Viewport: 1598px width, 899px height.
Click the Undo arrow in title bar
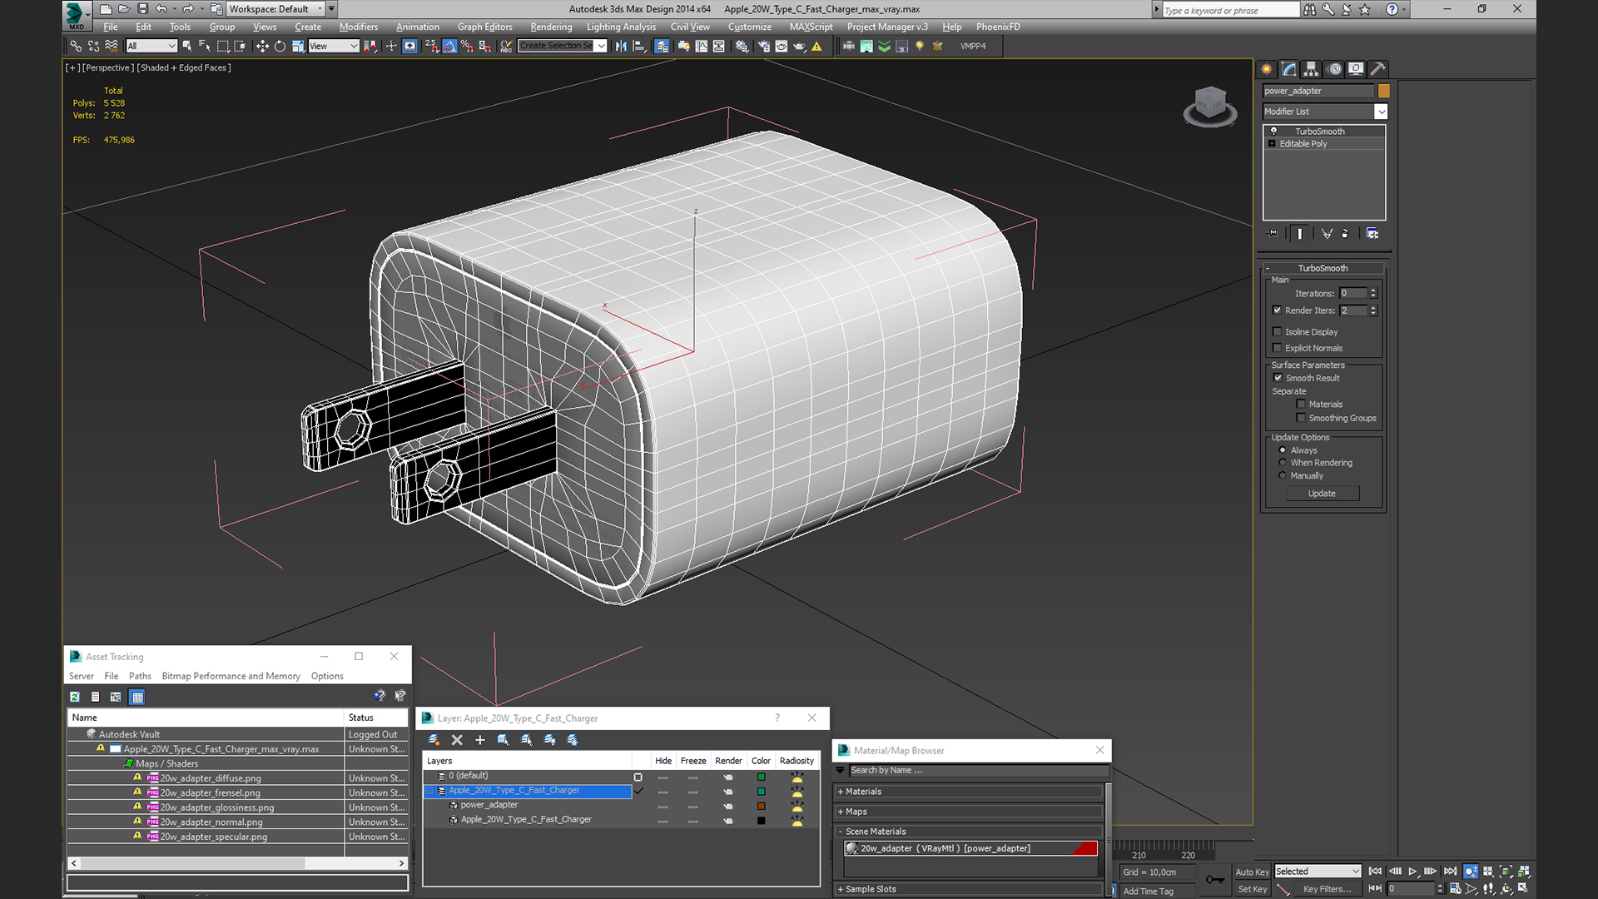pyautogui.click(x=161, y=9)
